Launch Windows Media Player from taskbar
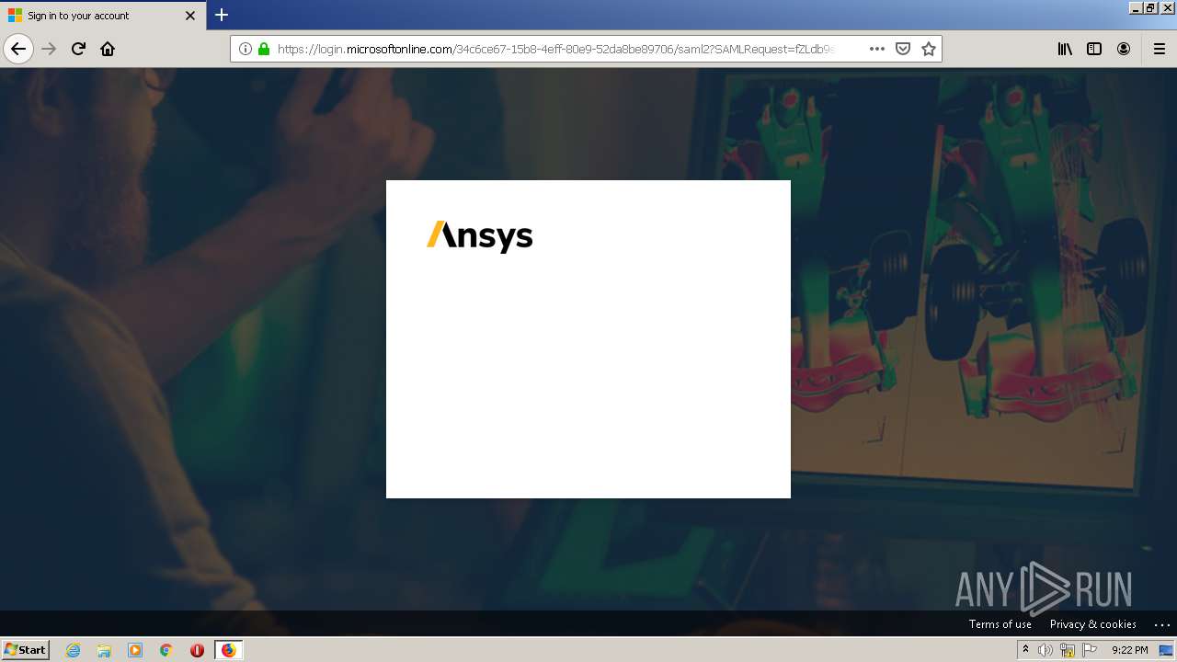 (x=135, y=650)
